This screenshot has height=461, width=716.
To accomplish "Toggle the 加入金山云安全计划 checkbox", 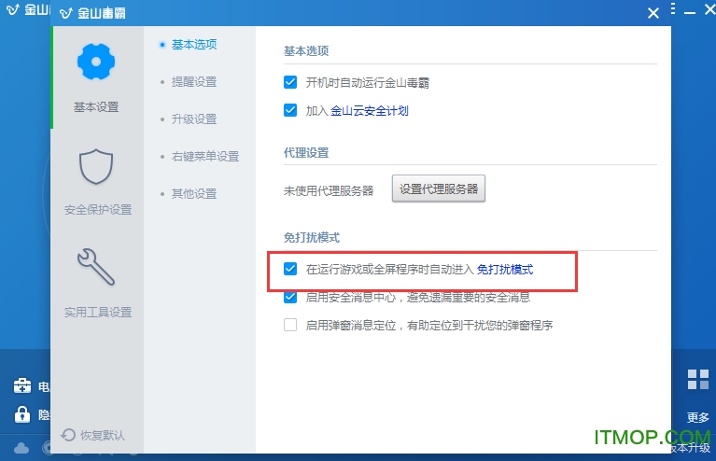I will (290, 110).
